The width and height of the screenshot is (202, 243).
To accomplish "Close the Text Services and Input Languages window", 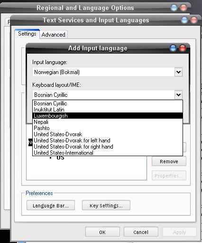I will pos(194,20).
